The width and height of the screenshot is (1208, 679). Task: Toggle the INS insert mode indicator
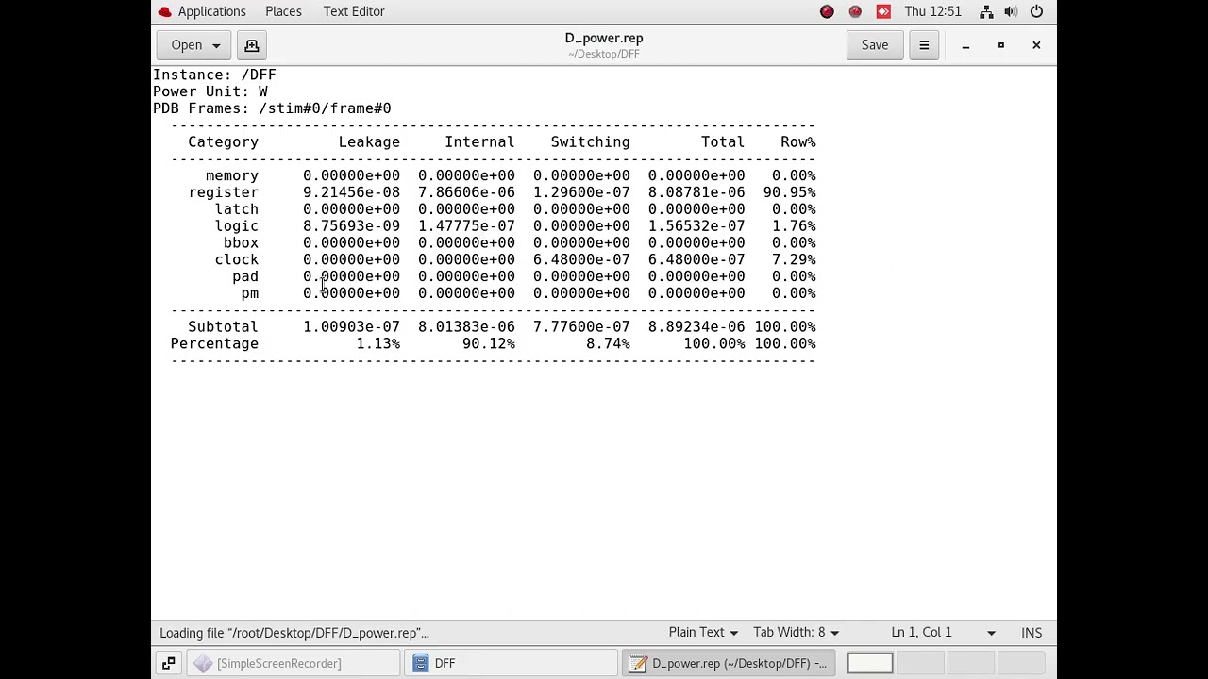(x=1032, y=633)
